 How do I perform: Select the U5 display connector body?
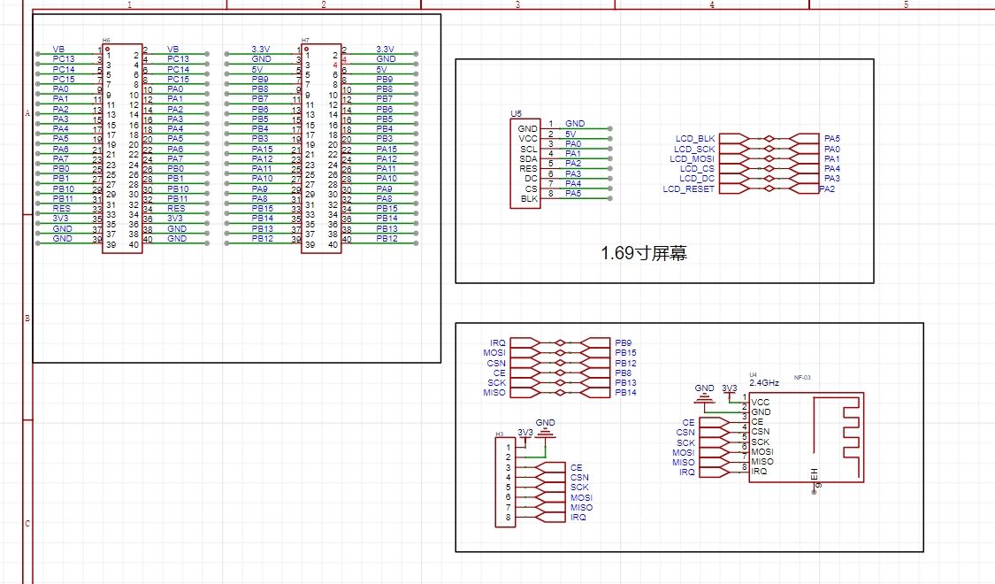pos(525,163)
